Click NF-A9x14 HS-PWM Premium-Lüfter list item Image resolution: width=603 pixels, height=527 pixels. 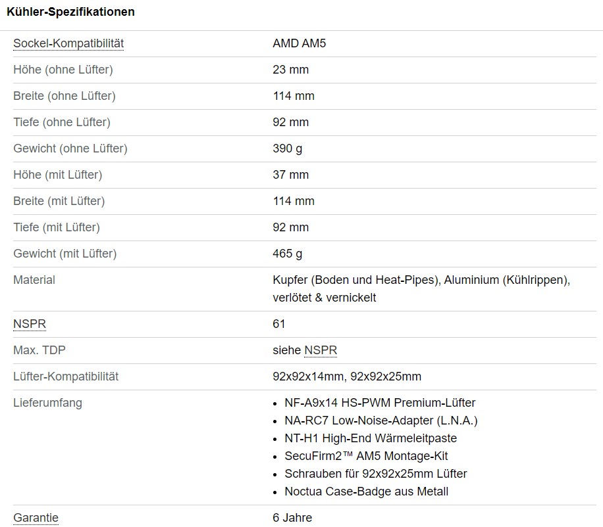pyautogui.click(x=380, y=403)
